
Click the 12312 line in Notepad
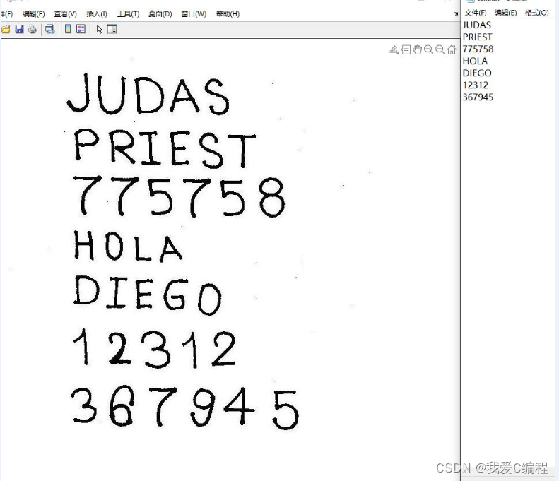476,85
